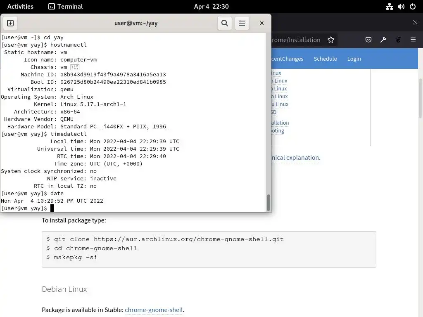Click the 'NTP service: inactive' line
423x317 pixels.
coord(82,179)
